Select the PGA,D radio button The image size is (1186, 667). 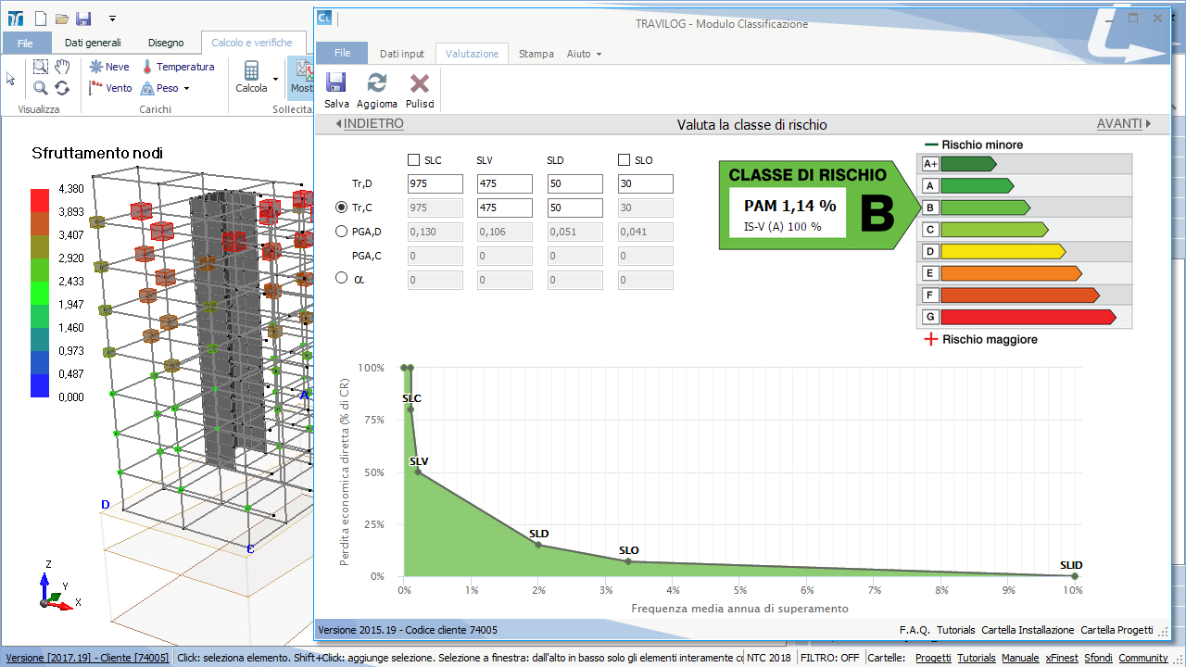click(341, 232)
